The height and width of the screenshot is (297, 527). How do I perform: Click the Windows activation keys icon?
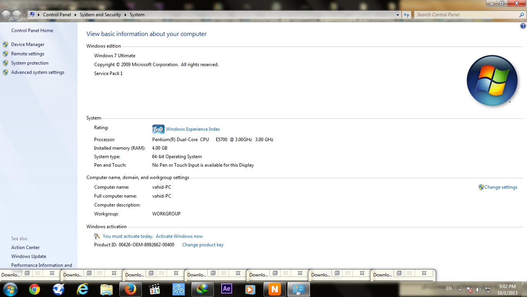click(x=97, y=236)
